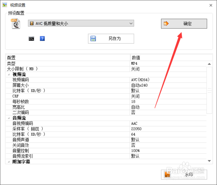Click the volume value 100%
The image size is (217, 185).
pyautogui.click(x=135, y=151)
